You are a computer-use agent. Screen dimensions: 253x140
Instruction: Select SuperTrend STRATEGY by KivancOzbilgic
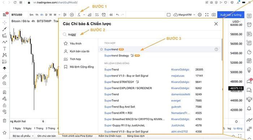tap(119, 82)
